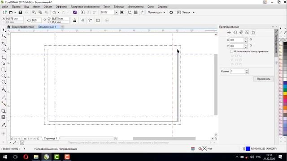287x161 pixels.
Task: Click the Size icon in Transformations
Action: [247, 33]
